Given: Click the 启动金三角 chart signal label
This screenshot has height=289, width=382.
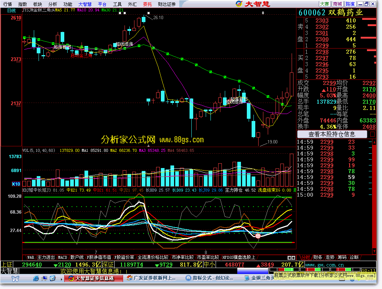Looking at the screenshot, I should tap(82, 56).
